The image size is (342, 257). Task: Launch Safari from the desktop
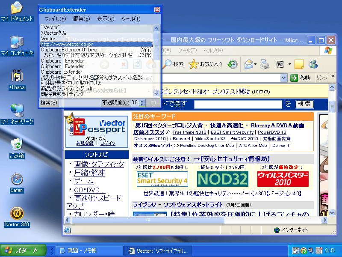click(17, 183)
